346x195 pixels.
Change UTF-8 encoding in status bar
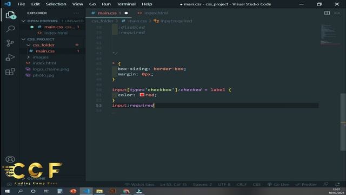click(x=224, y=184)
